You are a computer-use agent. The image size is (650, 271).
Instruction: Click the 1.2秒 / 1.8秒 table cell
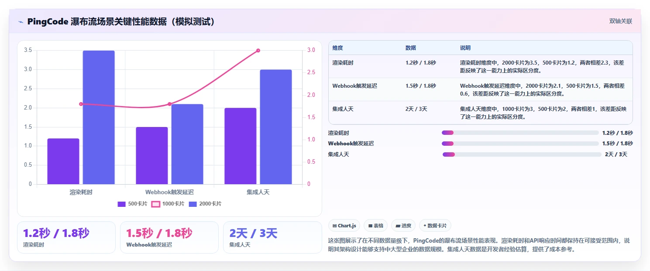tap(421, 63)
